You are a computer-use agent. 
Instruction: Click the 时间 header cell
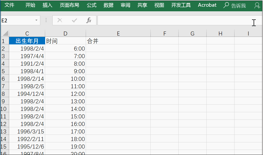pos(66,41)
